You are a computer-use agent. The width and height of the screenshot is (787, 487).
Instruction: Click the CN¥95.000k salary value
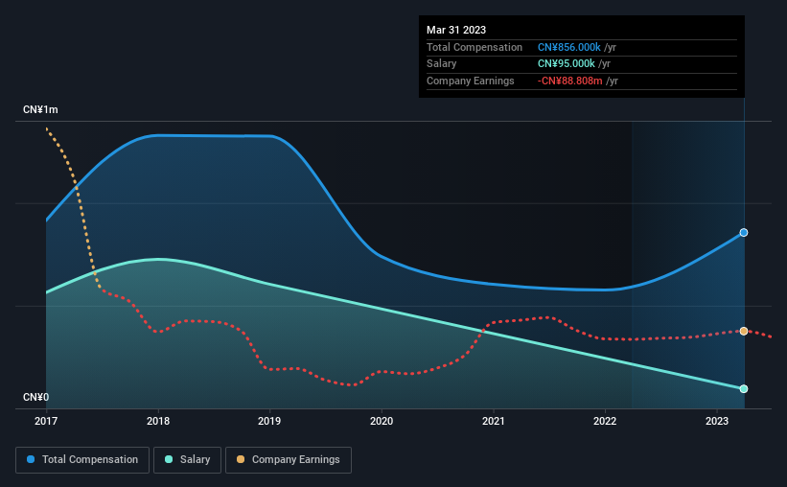click(567, 64)
